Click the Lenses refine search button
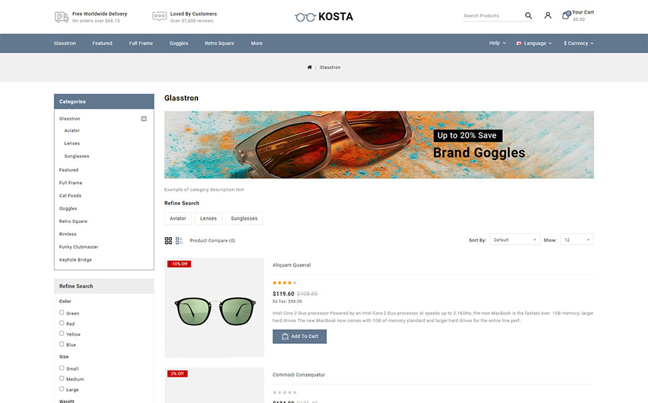The image size is (648, 403). pyautogui.click(x=208, y=219)
